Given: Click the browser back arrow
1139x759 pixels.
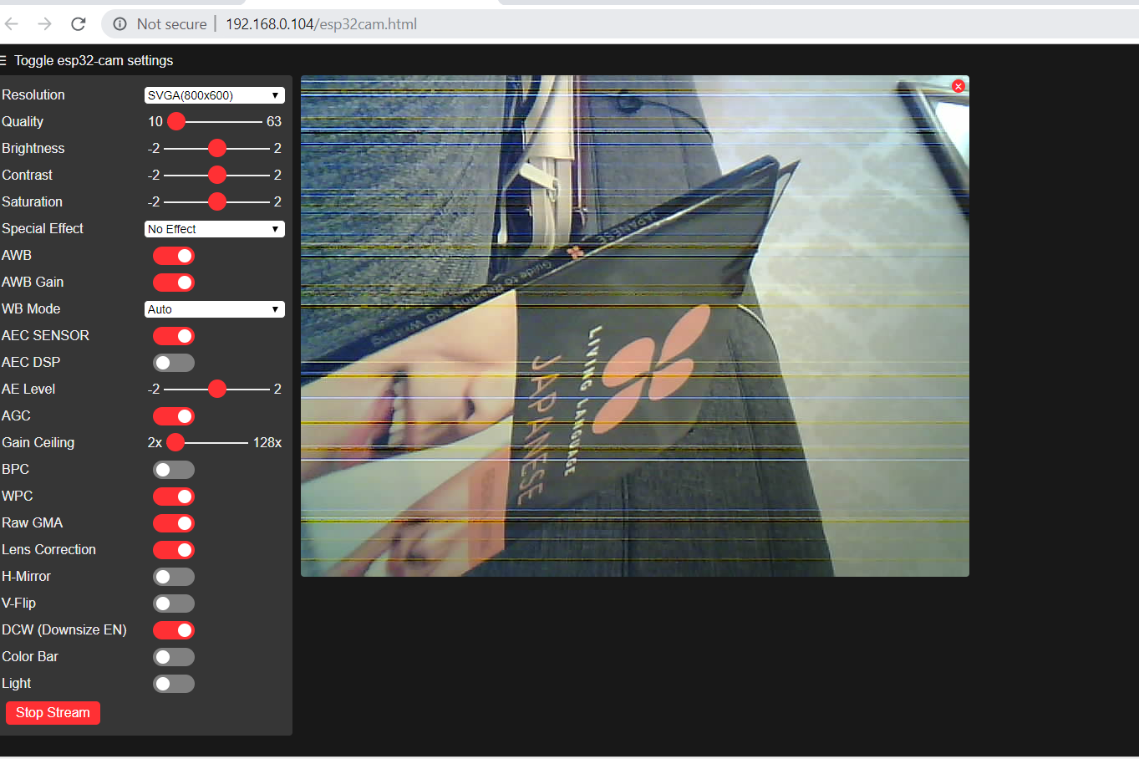Looking at the screenshot, I should click(12, 24).
